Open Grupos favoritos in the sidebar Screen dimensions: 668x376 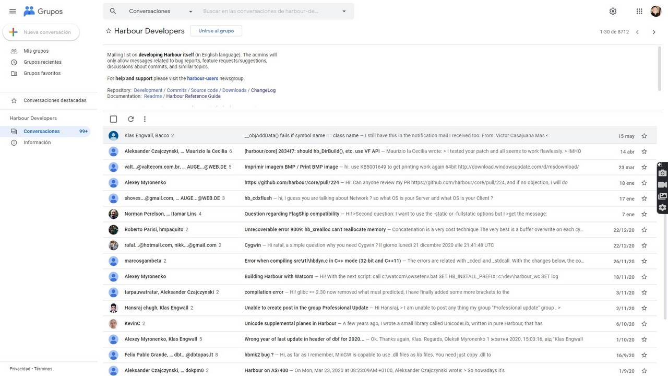coord(42,73)
